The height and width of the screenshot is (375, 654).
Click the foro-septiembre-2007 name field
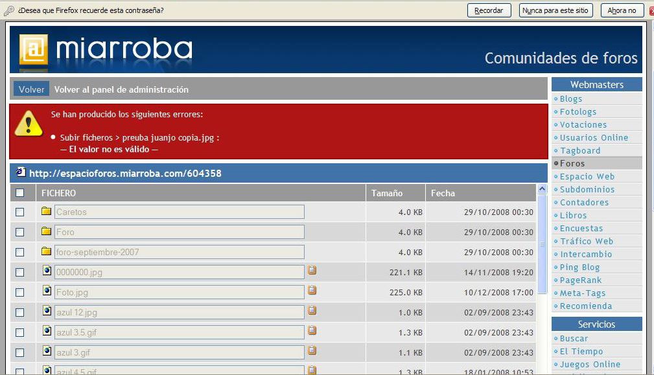pyautogui.click(x=180, y=252)
